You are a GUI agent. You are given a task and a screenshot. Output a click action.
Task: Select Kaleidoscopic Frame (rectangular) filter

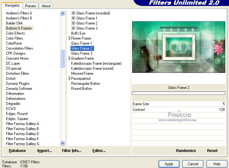[x=96, y=63]
